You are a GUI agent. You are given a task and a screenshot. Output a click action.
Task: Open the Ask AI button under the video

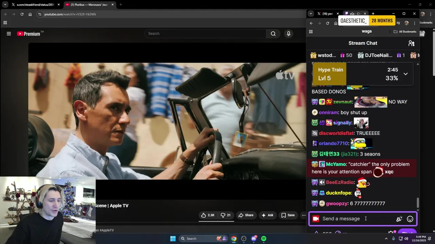267,215
